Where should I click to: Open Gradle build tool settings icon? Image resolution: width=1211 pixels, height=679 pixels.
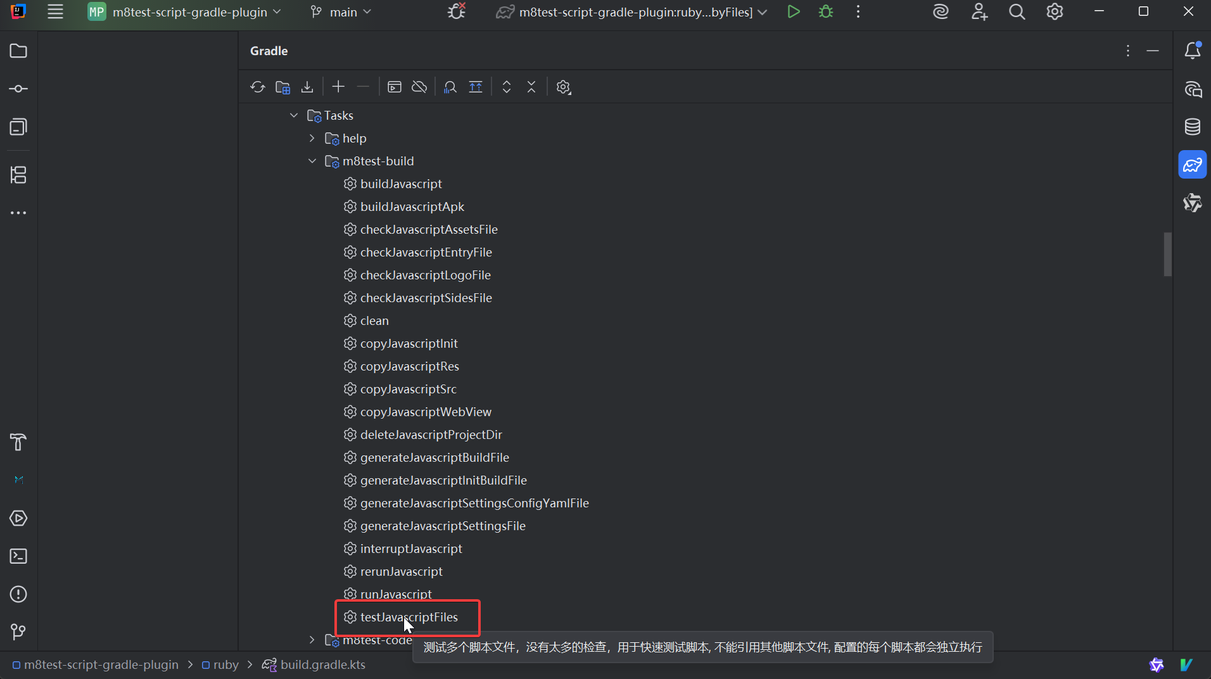coord(563,87)
